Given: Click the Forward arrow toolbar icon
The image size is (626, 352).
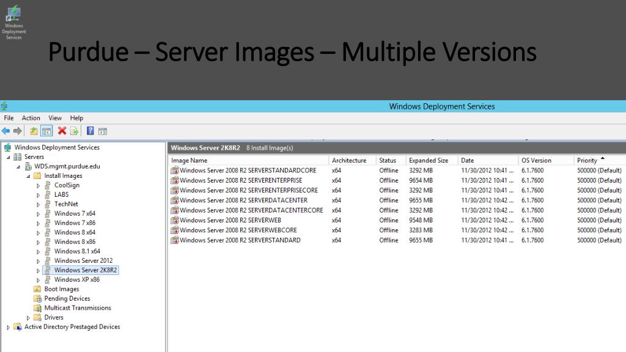Looking at the screenshot, I should tap(18, 131).
